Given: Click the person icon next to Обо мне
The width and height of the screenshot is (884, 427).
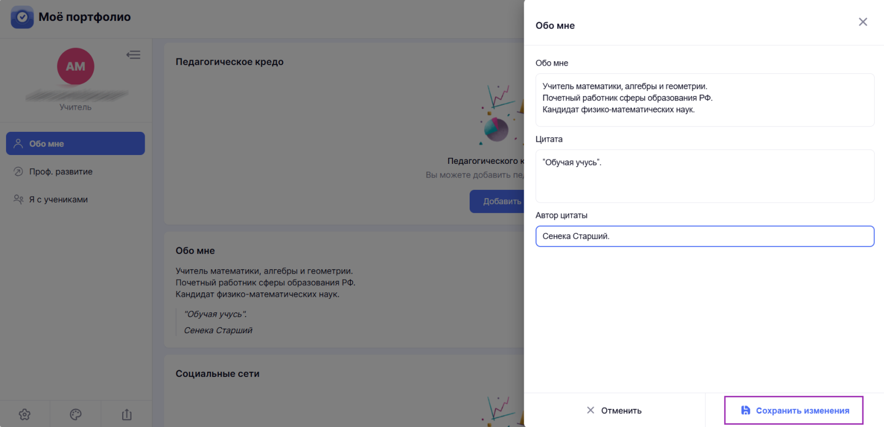Looking at the screenshot, I should tap(18, 143).
